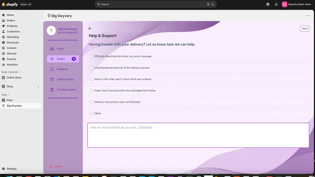Select "Delivery instructions were not followed"

[x=91, y=102]
